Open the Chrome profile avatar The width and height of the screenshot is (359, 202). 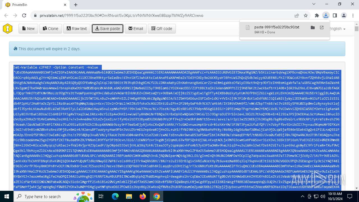pyautogui.click(x=344, y=16)
